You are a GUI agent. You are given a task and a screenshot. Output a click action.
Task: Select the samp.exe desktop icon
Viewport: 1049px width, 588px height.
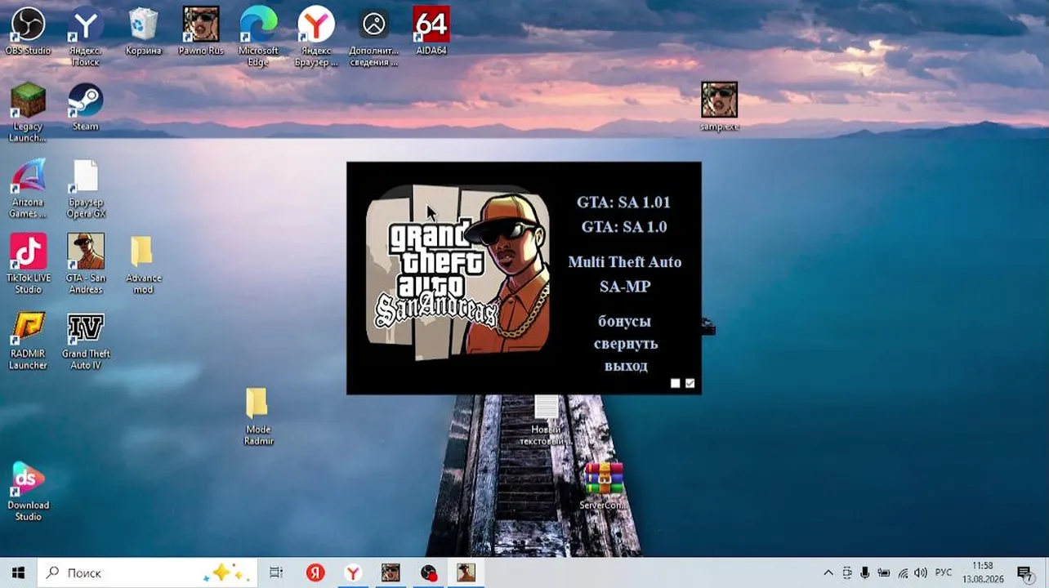coord(719,107)
